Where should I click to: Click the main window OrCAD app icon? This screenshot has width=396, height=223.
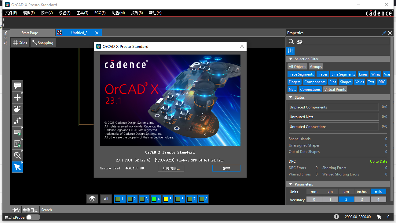tap(7, 5)
